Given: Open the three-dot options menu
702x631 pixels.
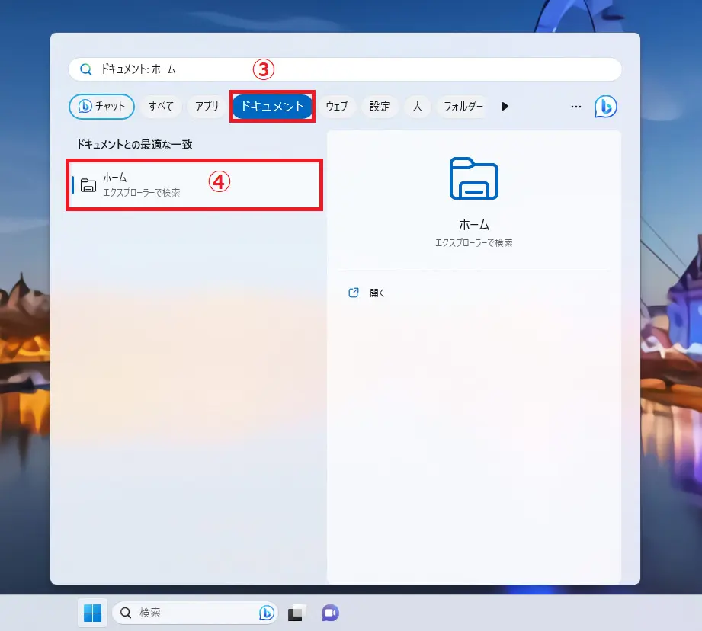Looking at the screenshot, I should [575, 107].
